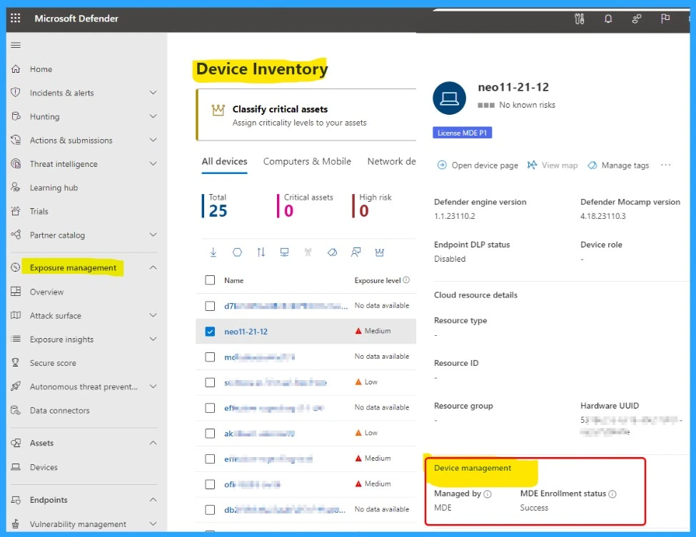Collapse the navigation hamburger menu

coord(16,45)
